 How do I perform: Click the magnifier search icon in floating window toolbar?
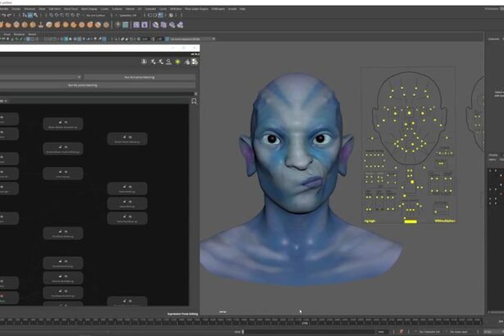[x=169, y=61]
